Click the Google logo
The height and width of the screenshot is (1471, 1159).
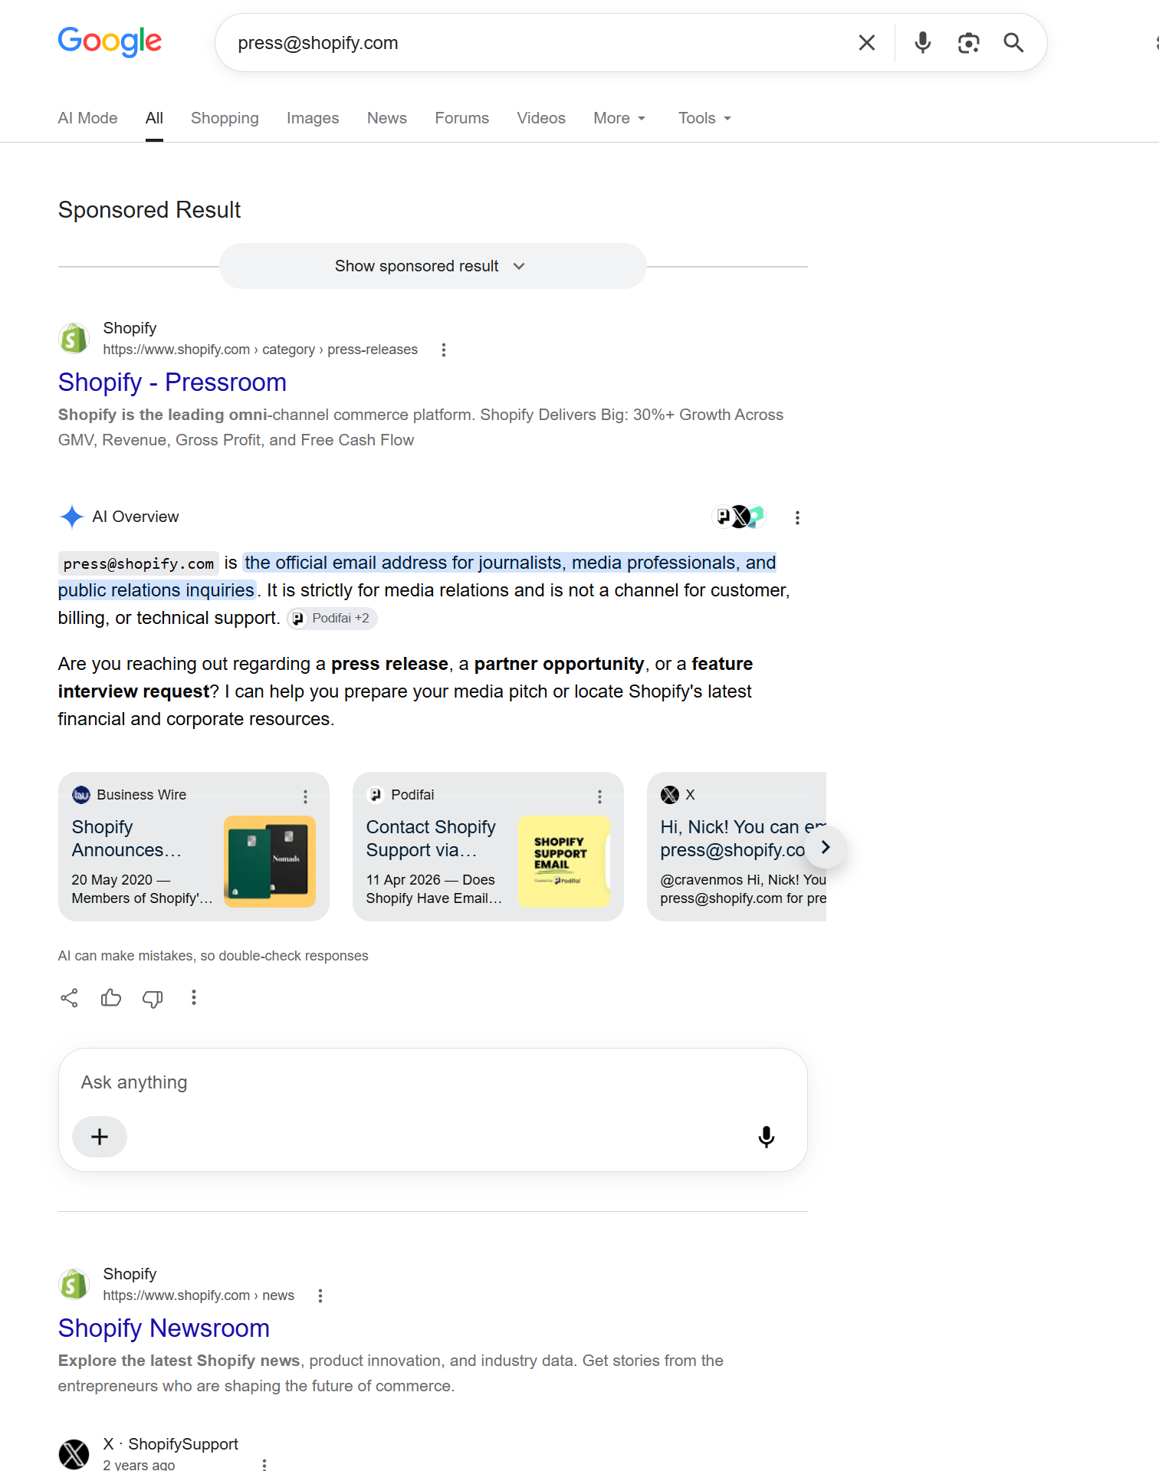(110, 41)
